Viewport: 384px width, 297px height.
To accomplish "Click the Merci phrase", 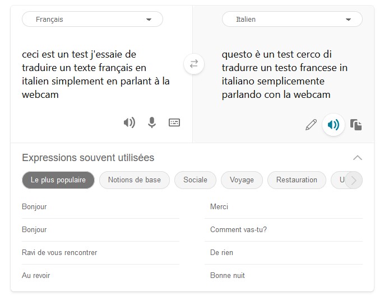I will tap(219, 207).
